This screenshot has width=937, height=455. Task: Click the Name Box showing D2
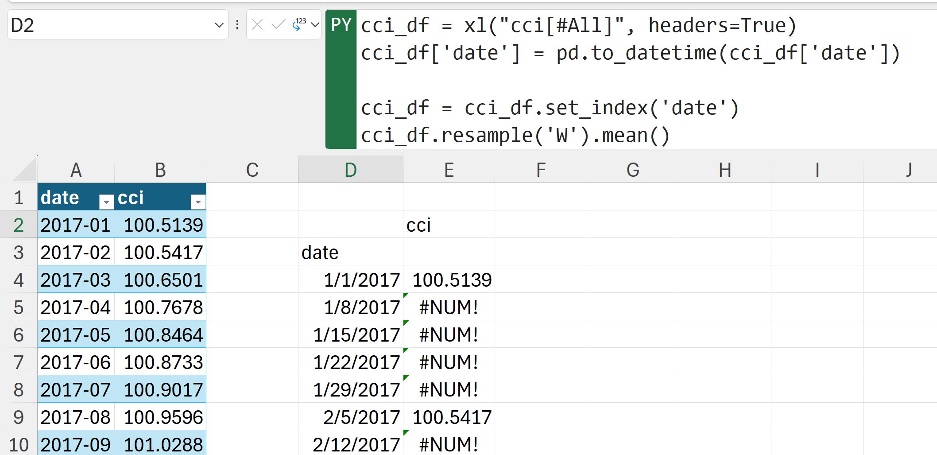pos(111,25)
